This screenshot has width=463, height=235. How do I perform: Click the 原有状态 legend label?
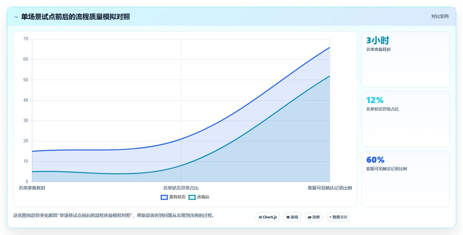177,197
